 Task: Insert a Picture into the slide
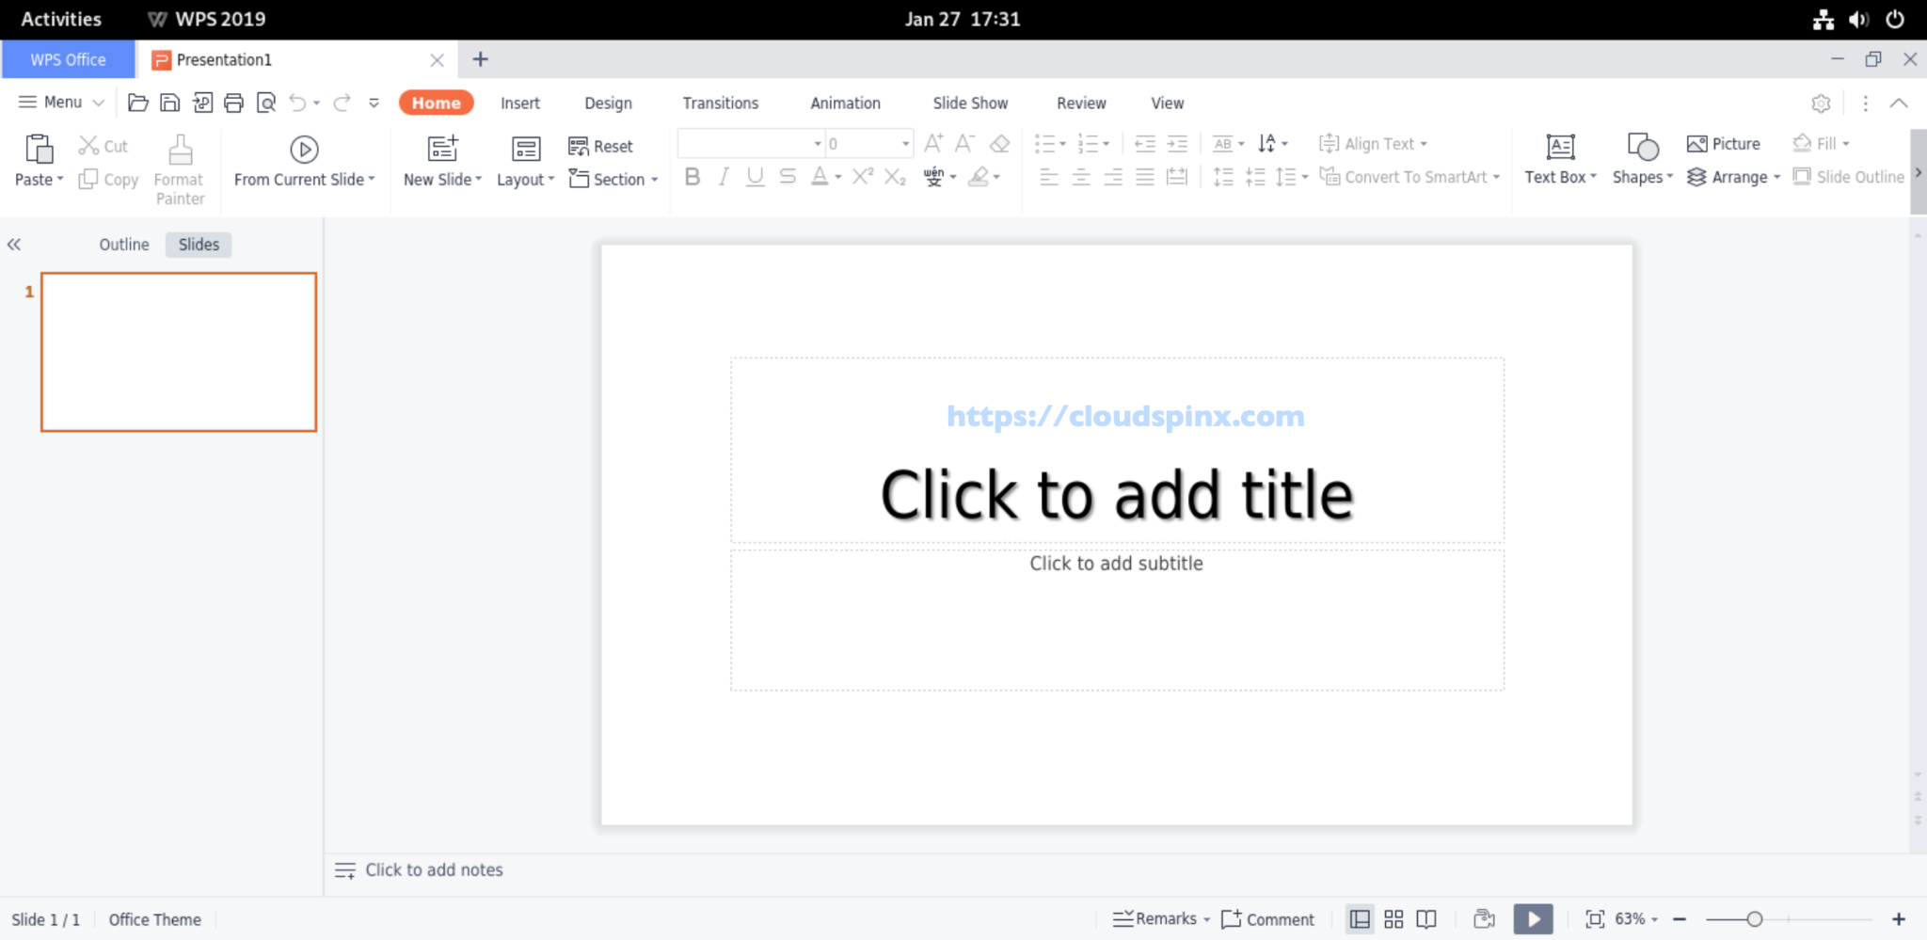[x=1724, y=143]
